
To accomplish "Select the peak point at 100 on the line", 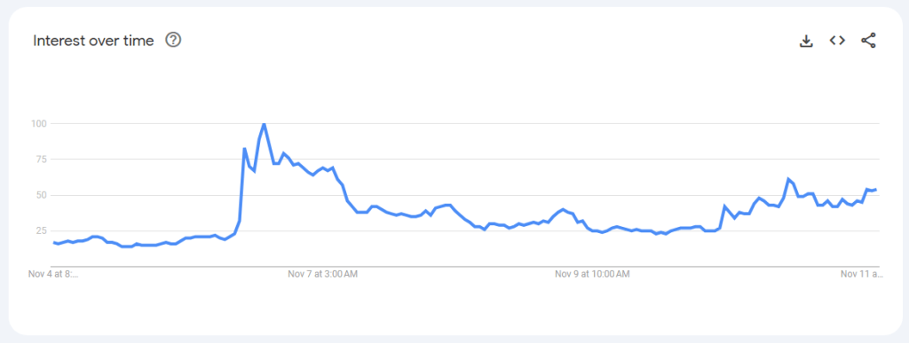I will 264,124.
